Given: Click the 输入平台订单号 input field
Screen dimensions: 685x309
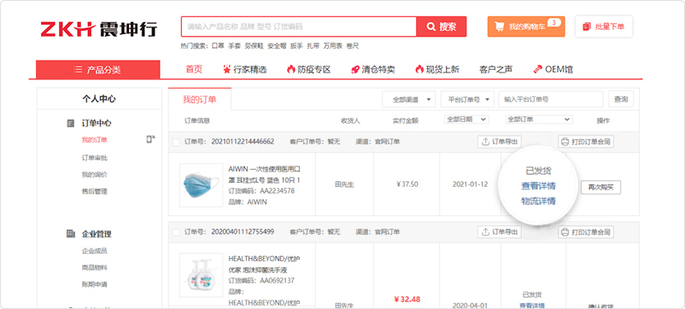Looking at the screenshot, I should point(550,100).
